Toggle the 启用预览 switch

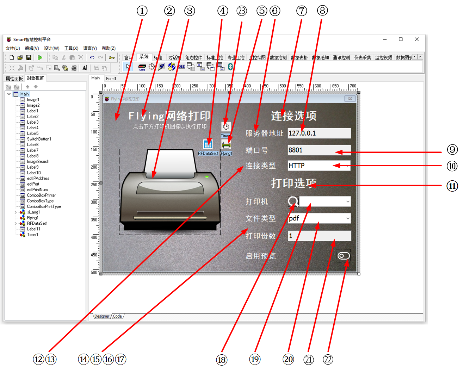(x=344, y=256)
